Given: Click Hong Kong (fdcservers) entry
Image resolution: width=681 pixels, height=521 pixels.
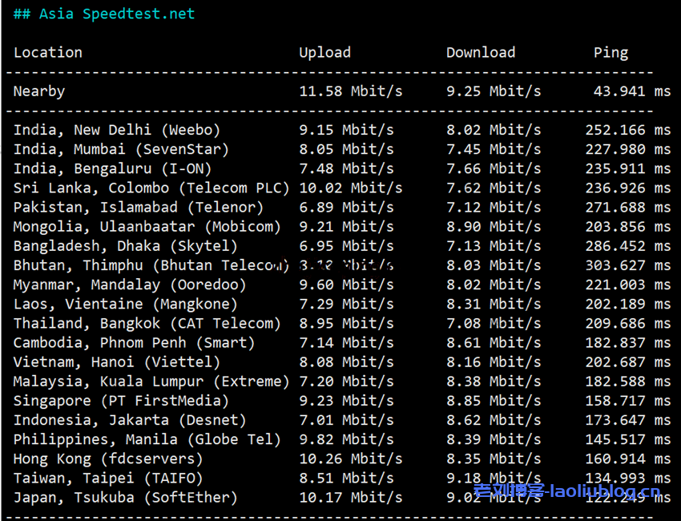Looking at the screenshot, I should click(x=108, y=459).
